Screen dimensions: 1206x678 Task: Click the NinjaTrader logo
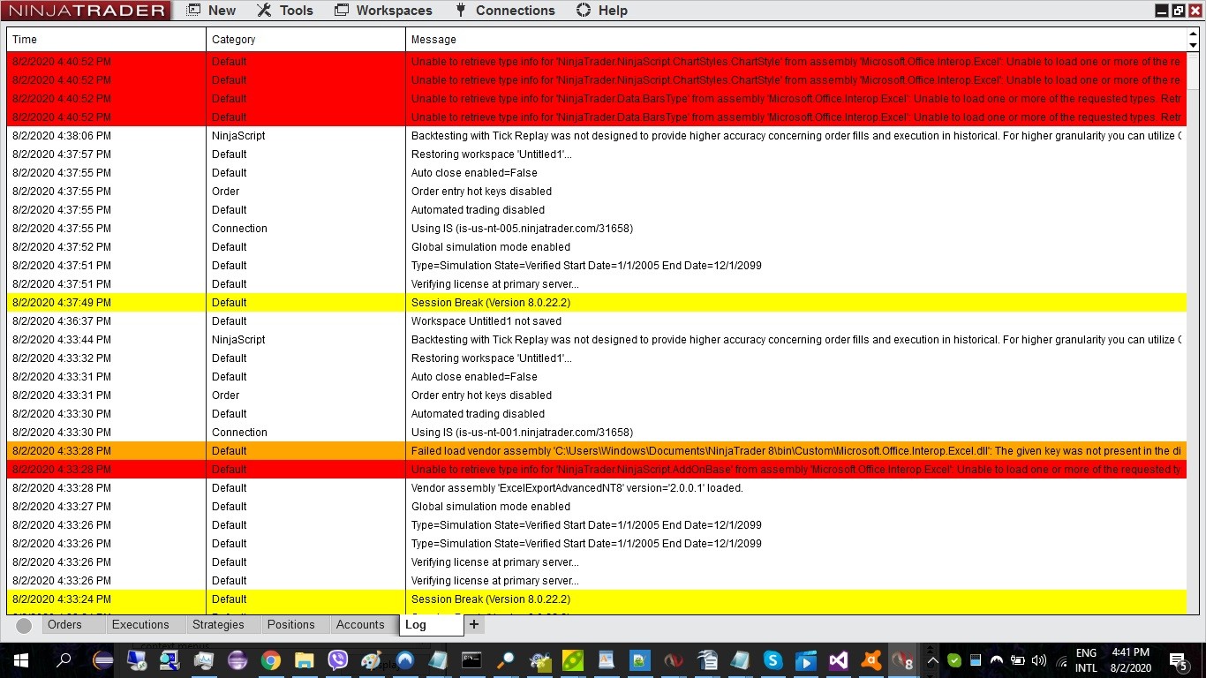click(87, 11)
